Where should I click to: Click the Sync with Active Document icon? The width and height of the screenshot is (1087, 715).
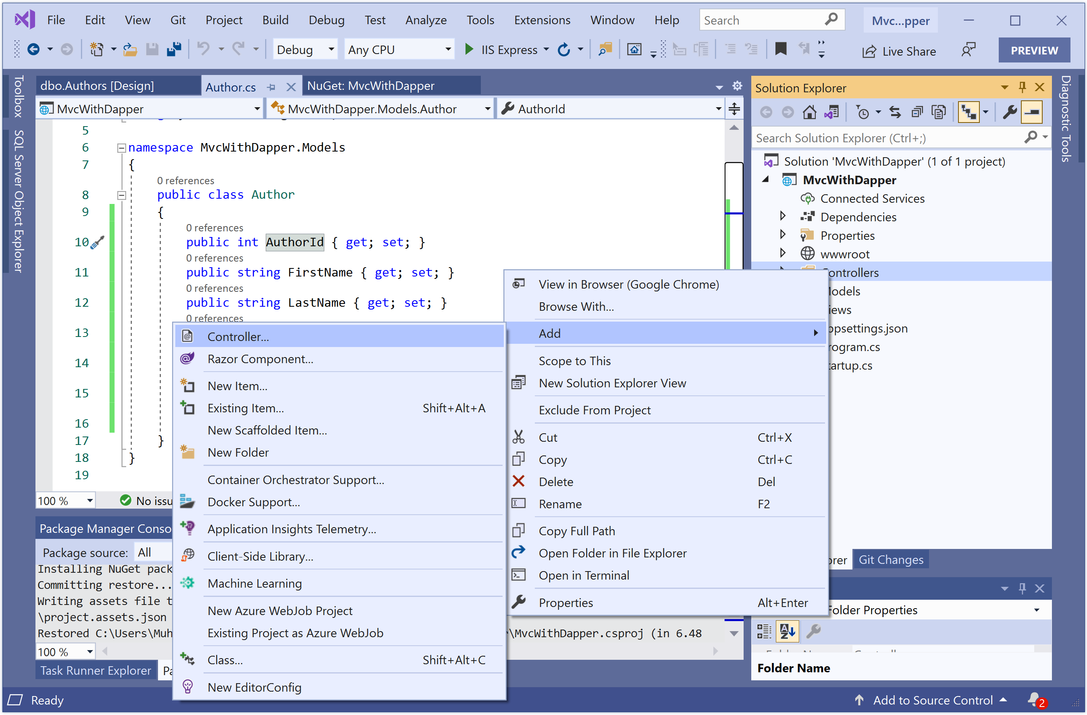pyautogui.click(x=894, y=112)
